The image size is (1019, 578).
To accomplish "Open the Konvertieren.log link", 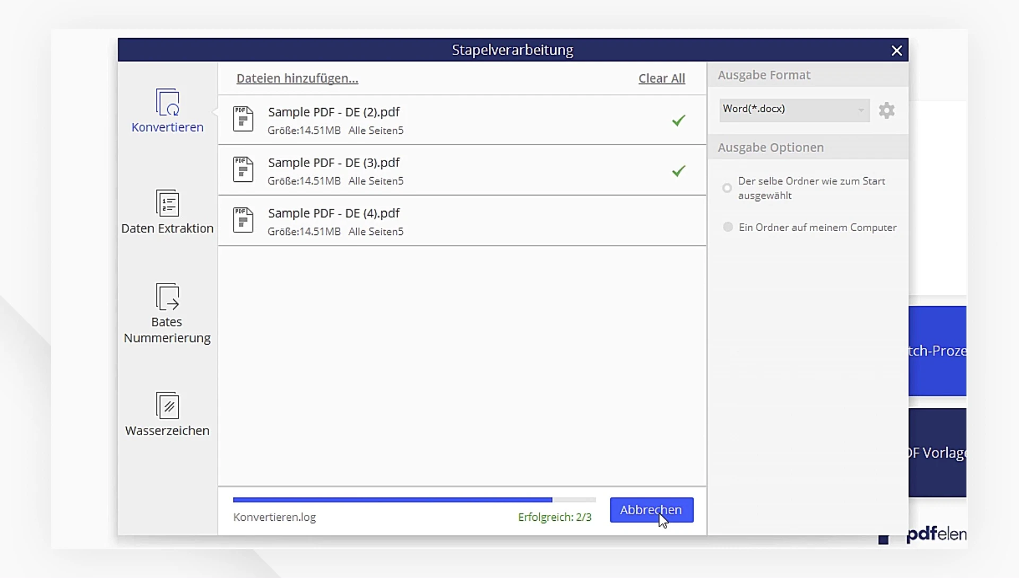I will (x=274, y=517).
